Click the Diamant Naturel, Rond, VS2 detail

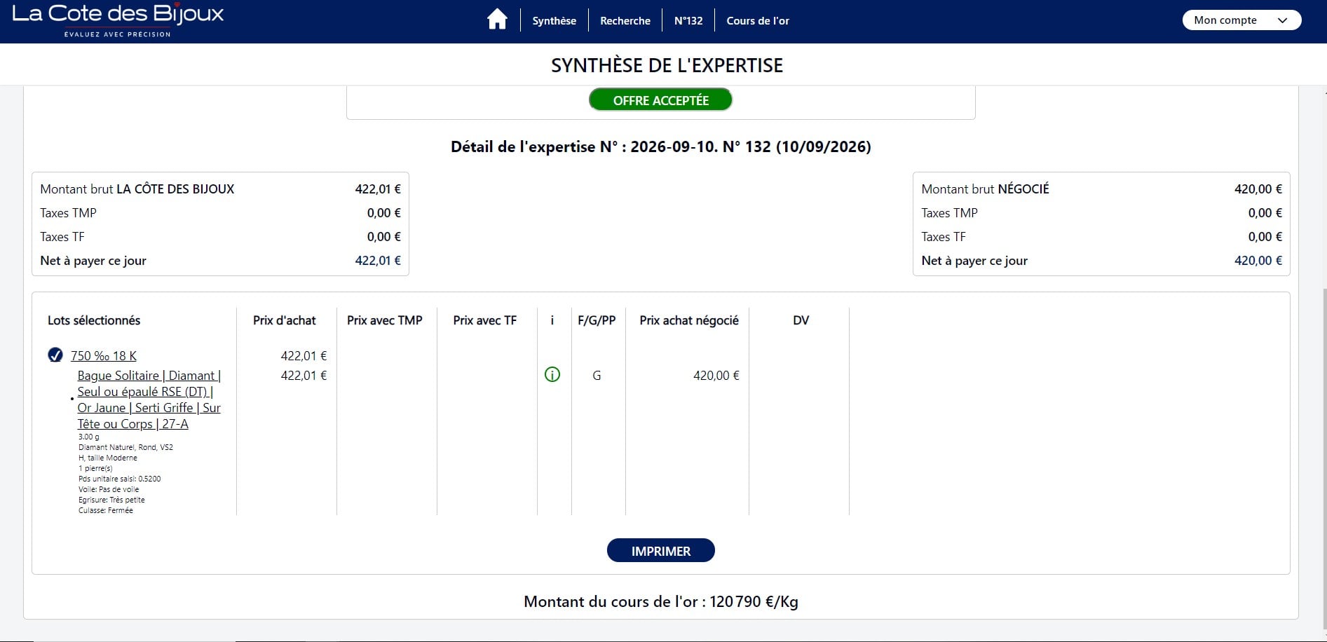pyautogui.click(x=125, y=447)
